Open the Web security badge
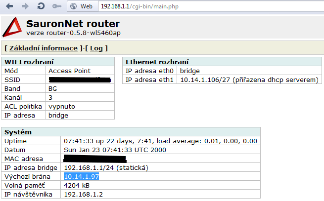This screenshot has width=324, height=201. [x=82, y=6]
